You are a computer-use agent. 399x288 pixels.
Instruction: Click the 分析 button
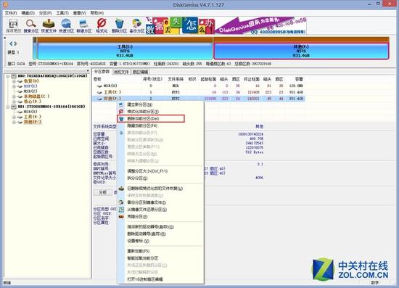103,192
